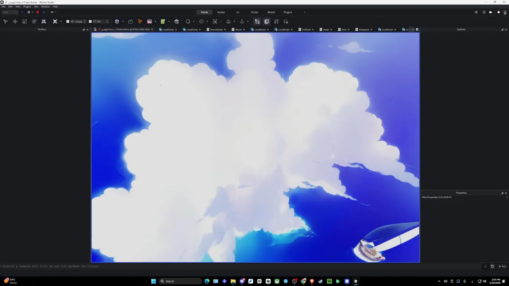The image size is (509, 286).
Task: Activate the Rotate tool
Action: (34, 21)
